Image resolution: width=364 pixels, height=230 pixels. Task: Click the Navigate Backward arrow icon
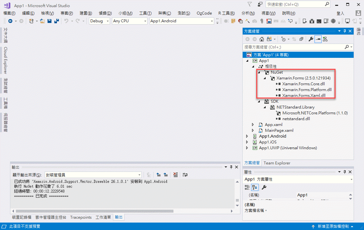pyautogui.click(x=10, y=21)
